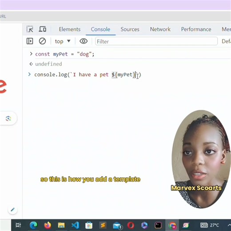Toggle the device toolbar icon
Image resolution: width=231 pixels, height=231 pixels.
click(43, 29)
